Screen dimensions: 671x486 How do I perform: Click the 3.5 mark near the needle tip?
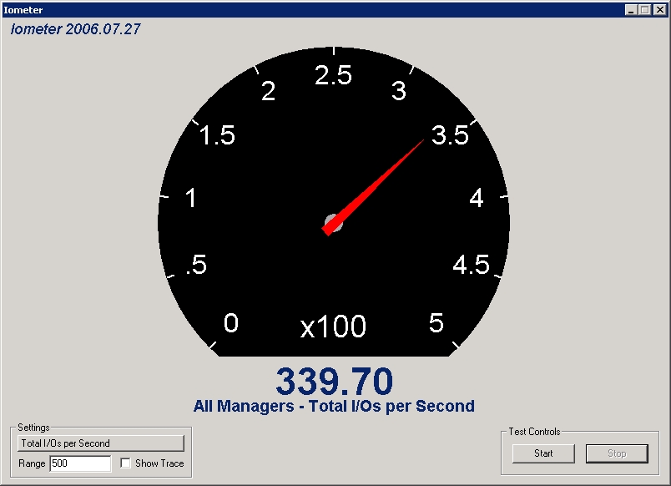tap(450, 135)
